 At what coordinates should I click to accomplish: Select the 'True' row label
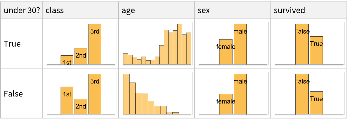[x=12, y=44]
